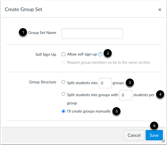
Task: Enable the Allow self sign-up checkbox
Action: (x=64, y=54)
